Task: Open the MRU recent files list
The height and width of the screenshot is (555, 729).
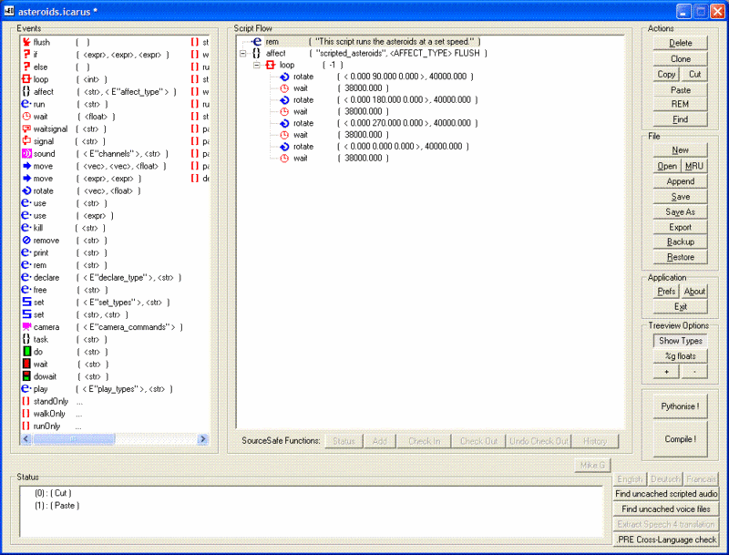Action: [694, 166]
